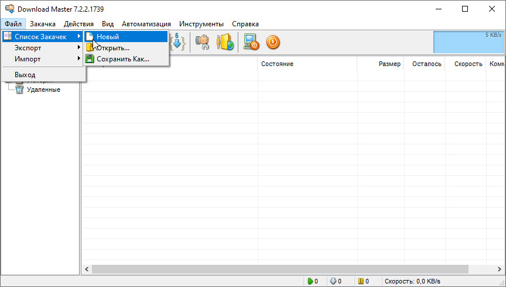
Task: Click the computer monitor toolbar icon
Action: point(251,42)
